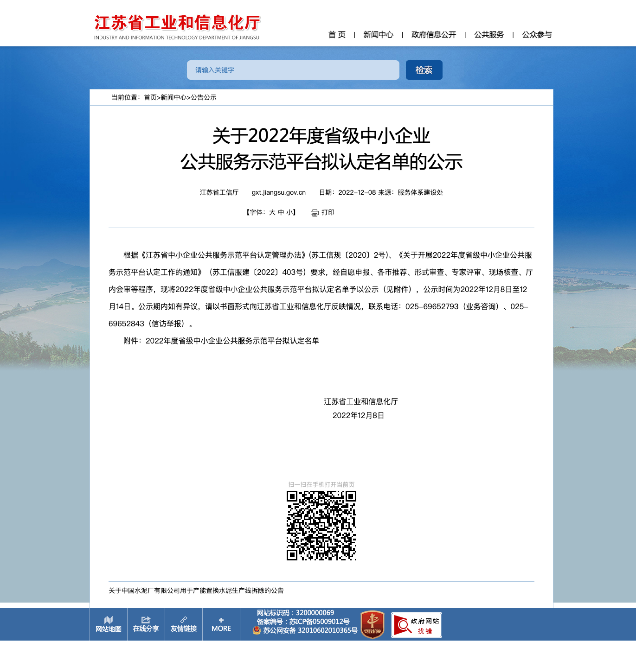The width and height of the screenshot is (636, 648).
Task: Focus the 请输入关键字 search field
Action: (293, 70)
